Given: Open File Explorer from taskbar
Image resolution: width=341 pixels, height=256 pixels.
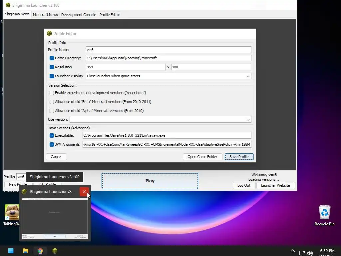Looking at the screenshot, I should click(26, 251).
